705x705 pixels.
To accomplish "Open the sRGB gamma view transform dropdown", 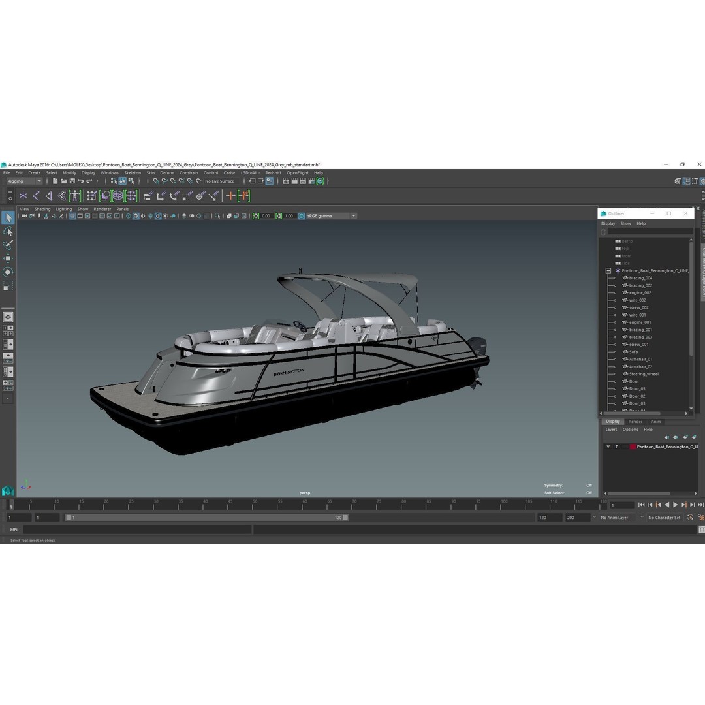I will tap(332, 216).
